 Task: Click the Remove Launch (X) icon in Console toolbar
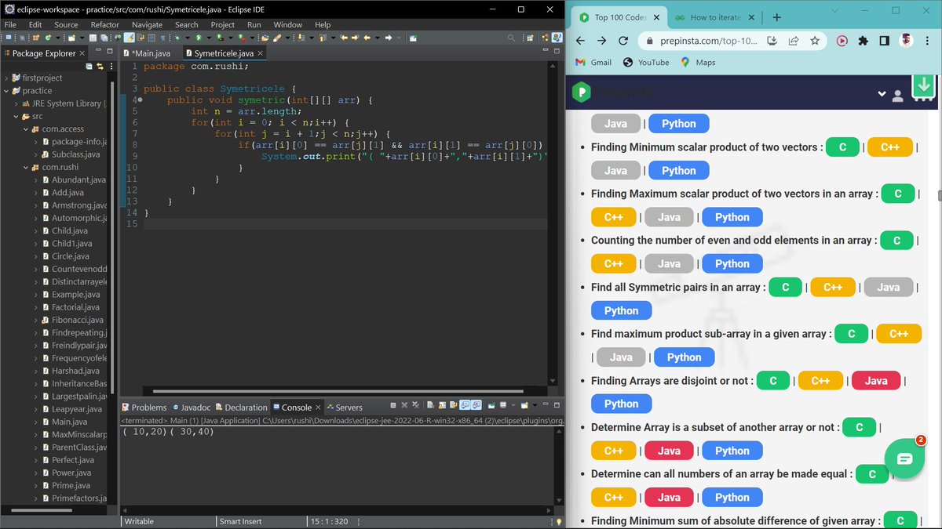click(x=404, y=405)
